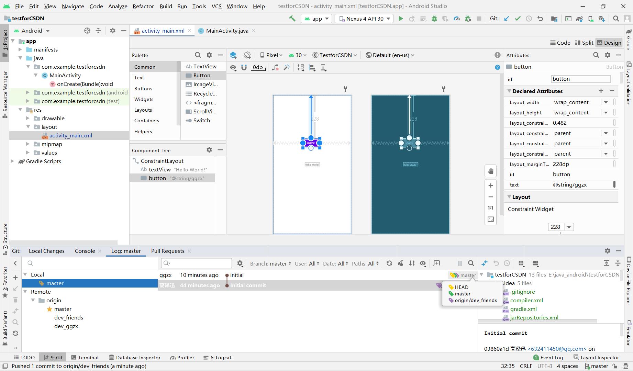Click the Build hammer icon
Viewport: 633px width, 371px height.
tap(292, 19)
